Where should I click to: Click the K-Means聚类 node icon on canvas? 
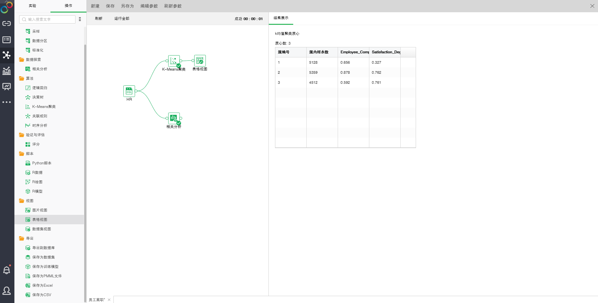174,61
